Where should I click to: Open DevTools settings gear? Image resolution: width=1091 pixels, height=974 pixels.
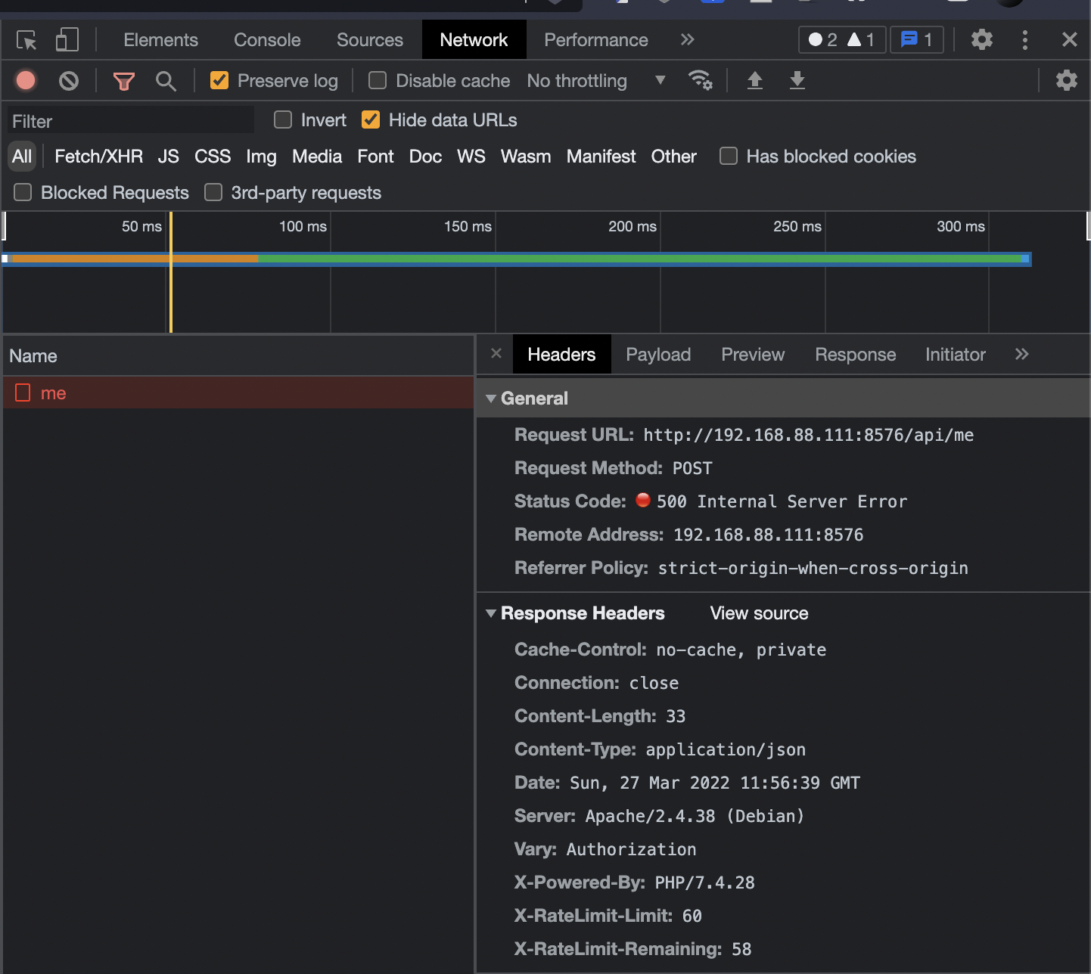[981, 40]
